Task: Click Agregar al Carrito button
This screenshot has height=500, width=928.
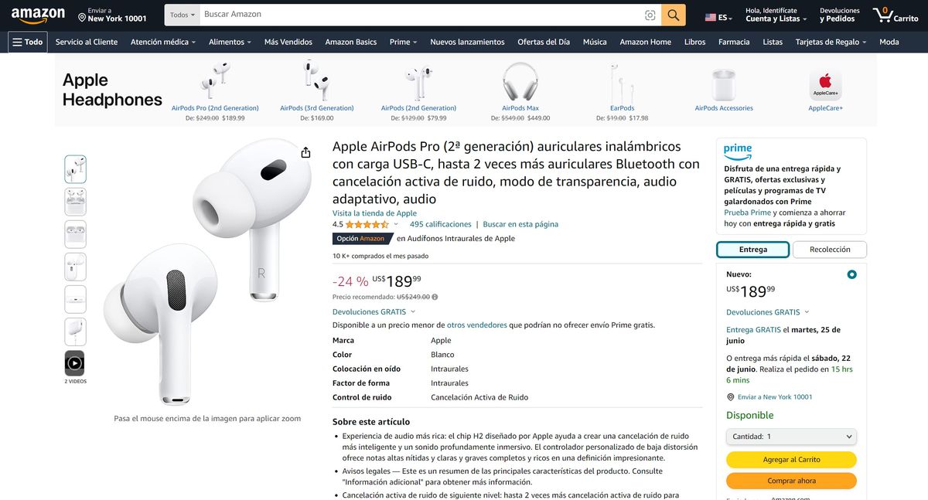Action: tap(791, 460)
